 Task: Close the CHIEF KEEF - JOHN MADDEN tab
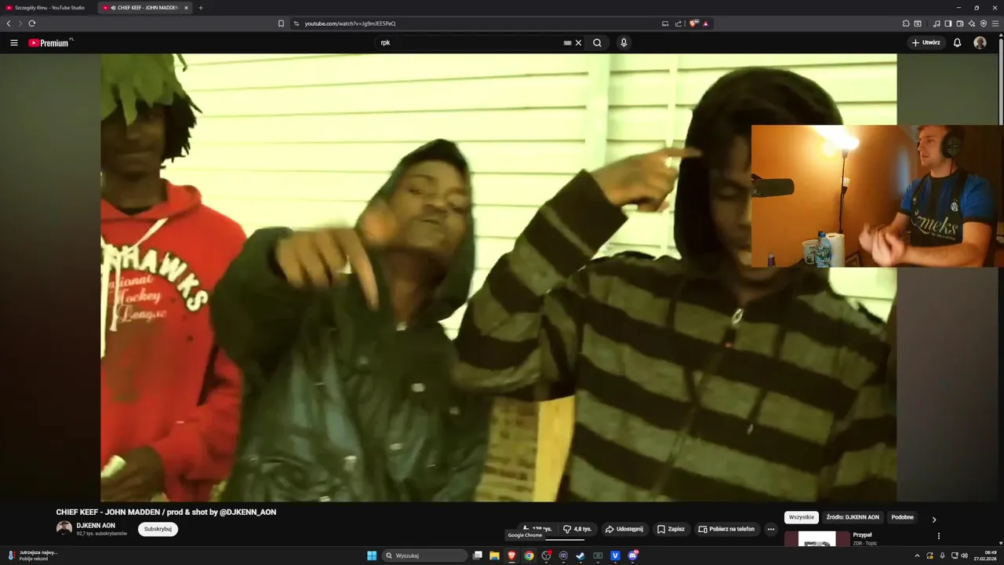(x=187, y=8)
